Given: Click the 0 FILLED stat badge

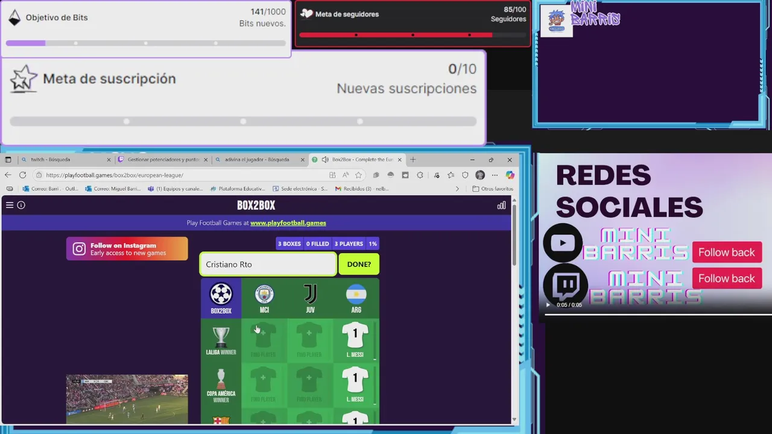Looking at the screenshot, I should point(317,244).
